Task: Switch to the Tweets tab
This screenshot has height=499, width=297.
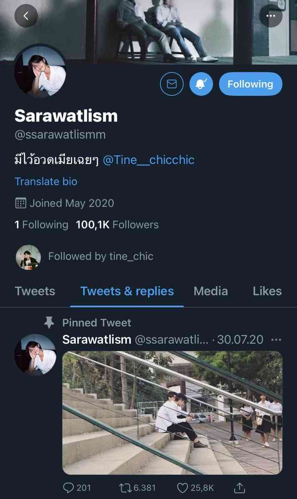Action: [x=35, y=291]
